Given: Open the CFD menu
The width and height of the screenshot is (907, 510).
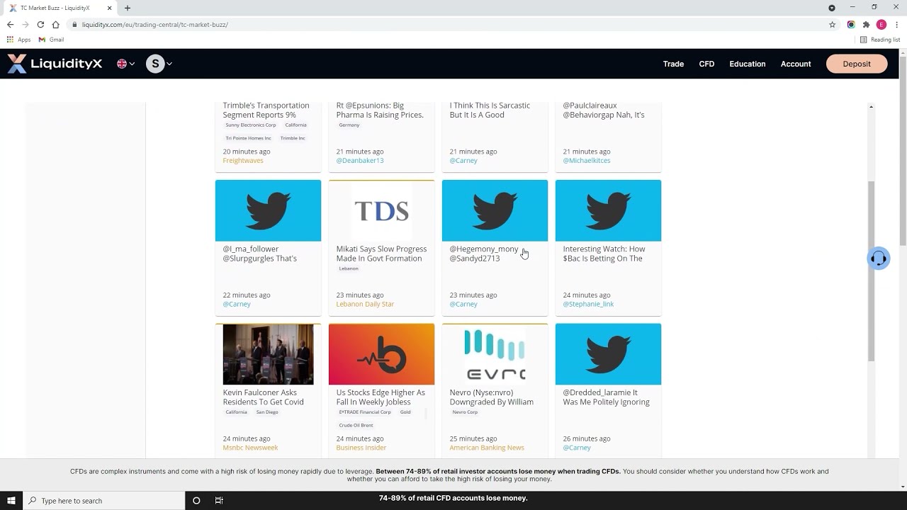Looking at the screenshot, I should click(x=706, y=64).
